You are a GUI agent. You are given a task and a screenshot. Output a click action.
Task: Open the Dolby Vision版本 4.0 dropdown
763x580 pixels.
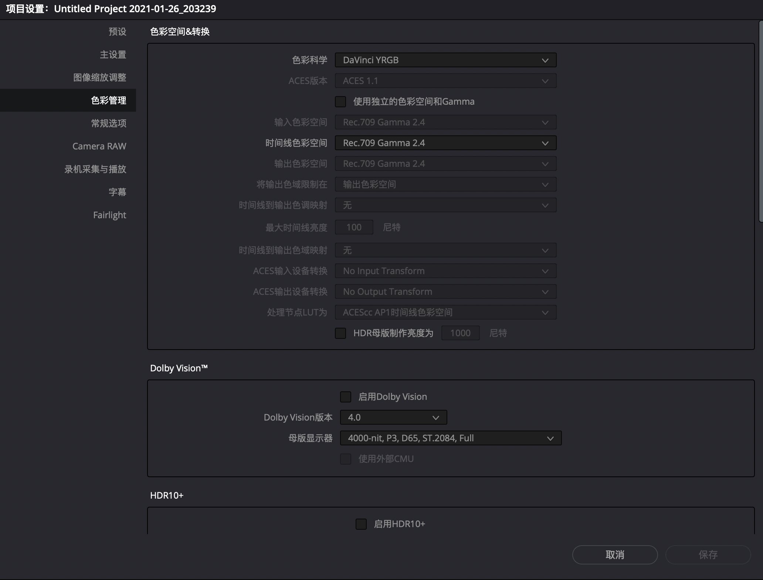point(393,417)
